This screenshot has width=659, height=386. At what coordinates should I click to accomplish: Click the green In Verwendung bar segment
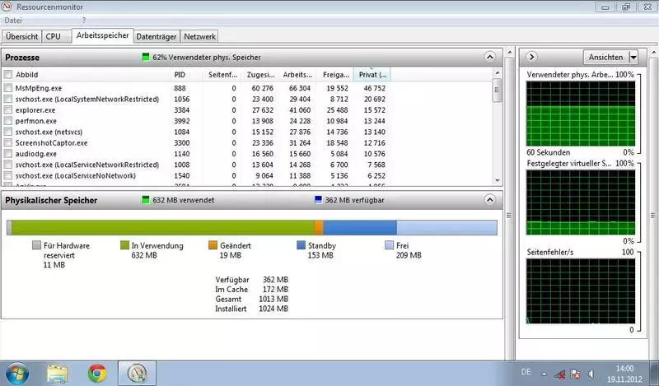[163, 228]
